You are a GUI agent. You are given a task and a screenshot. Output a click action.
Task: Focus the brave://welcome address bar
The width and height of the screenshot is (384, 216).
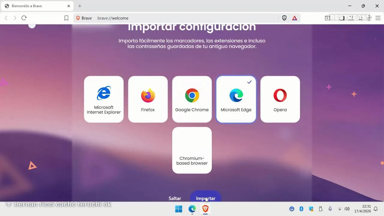tap(186, 18)
